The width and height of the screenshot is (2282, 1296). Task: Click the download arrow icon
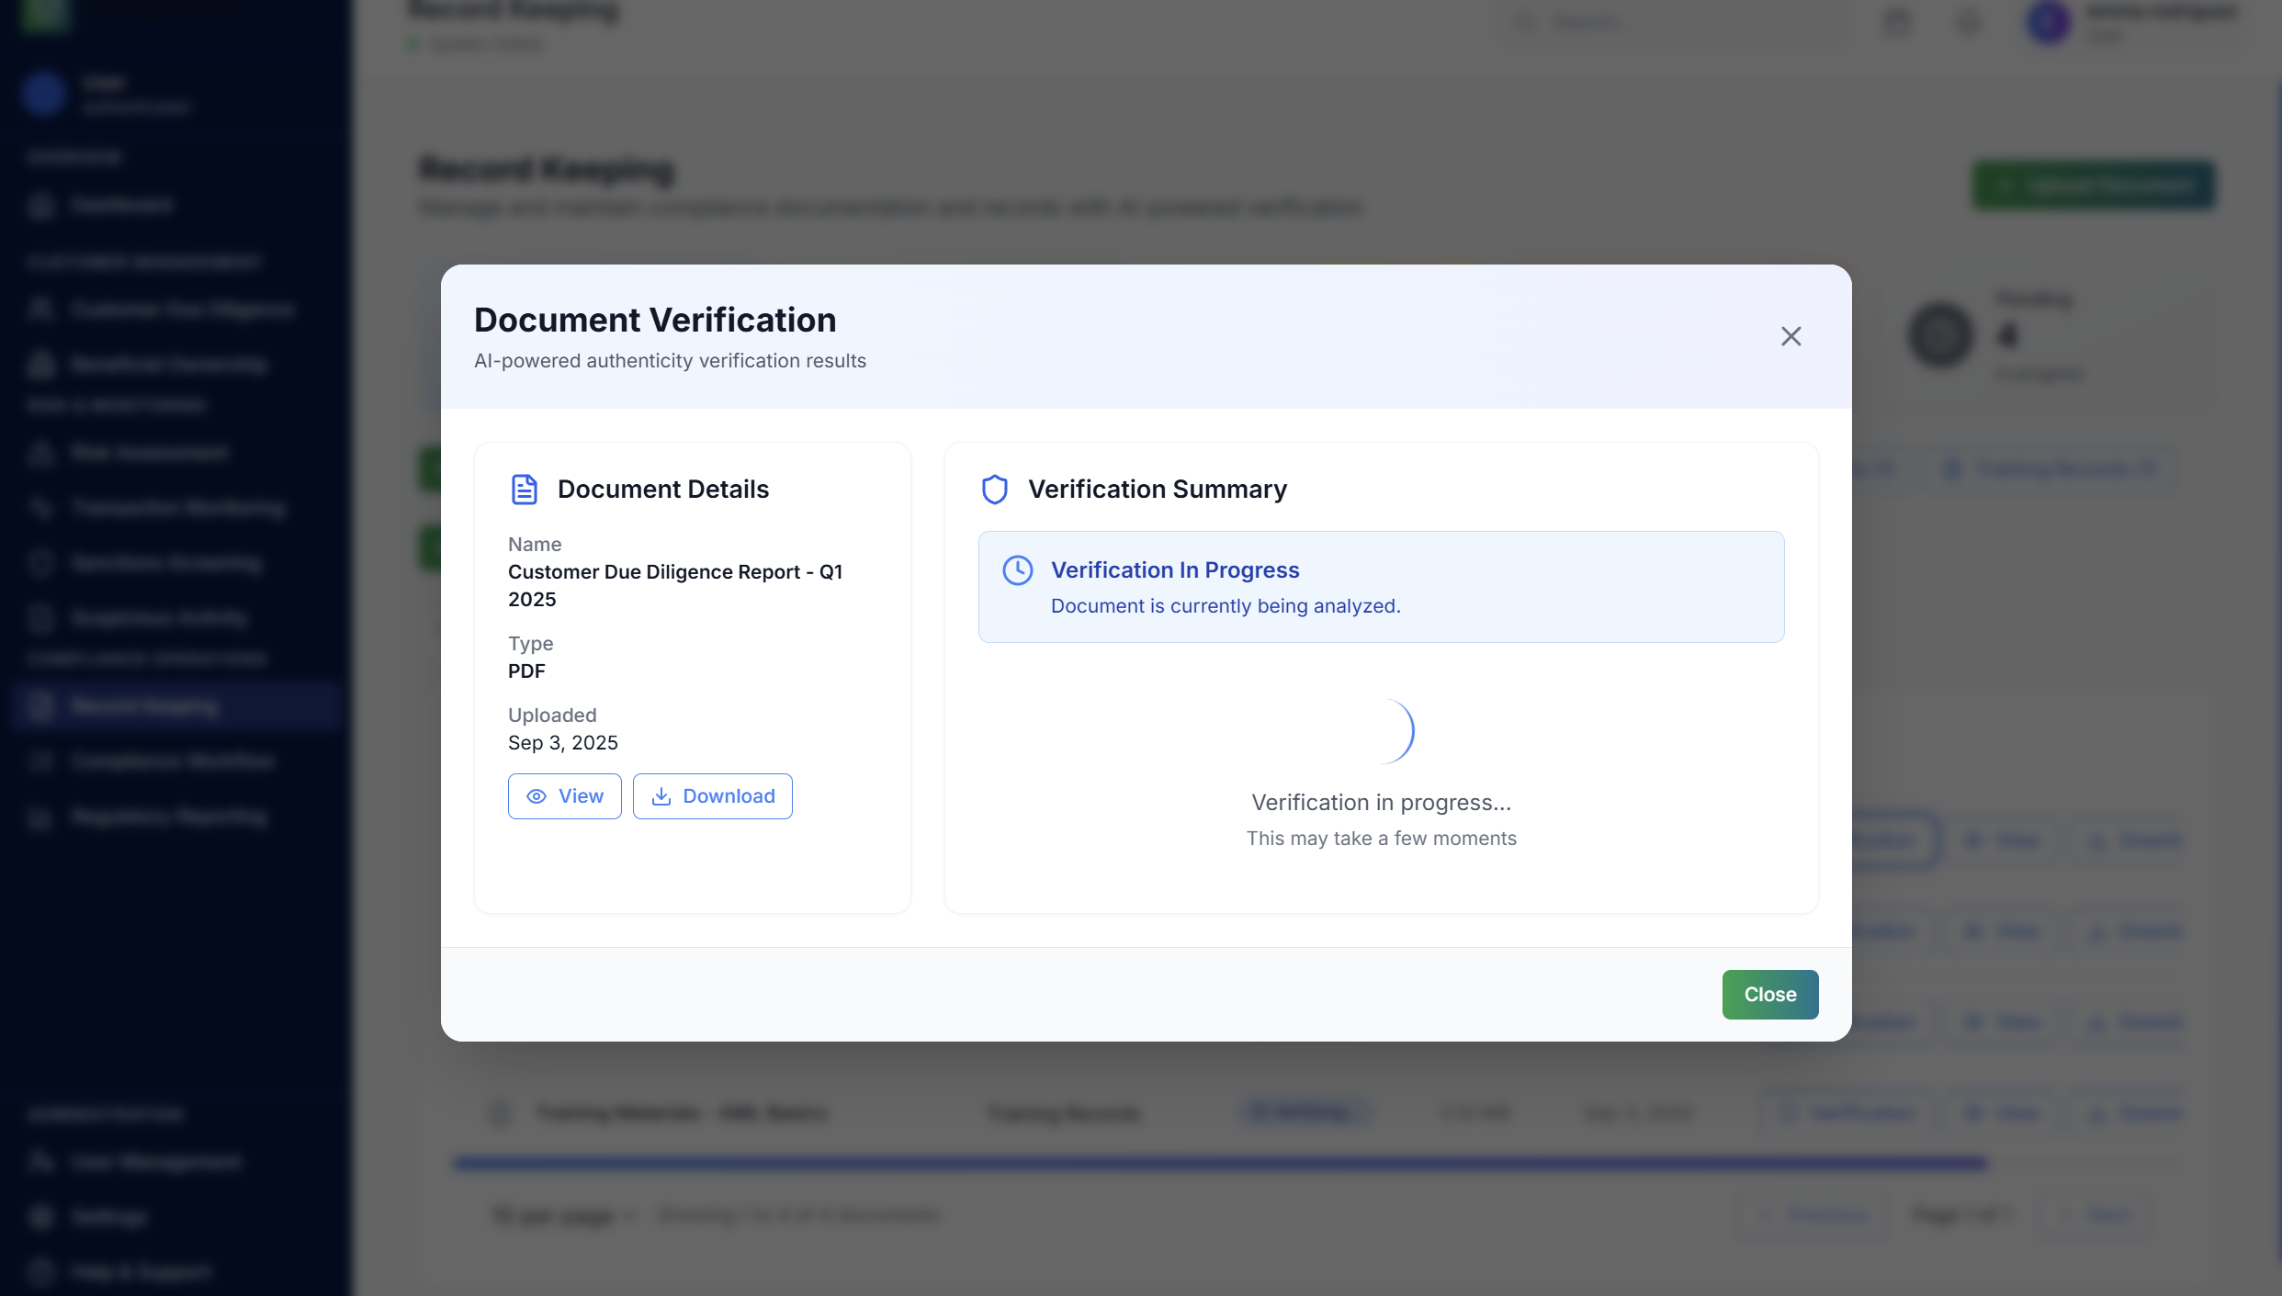(x=661, y=796)
